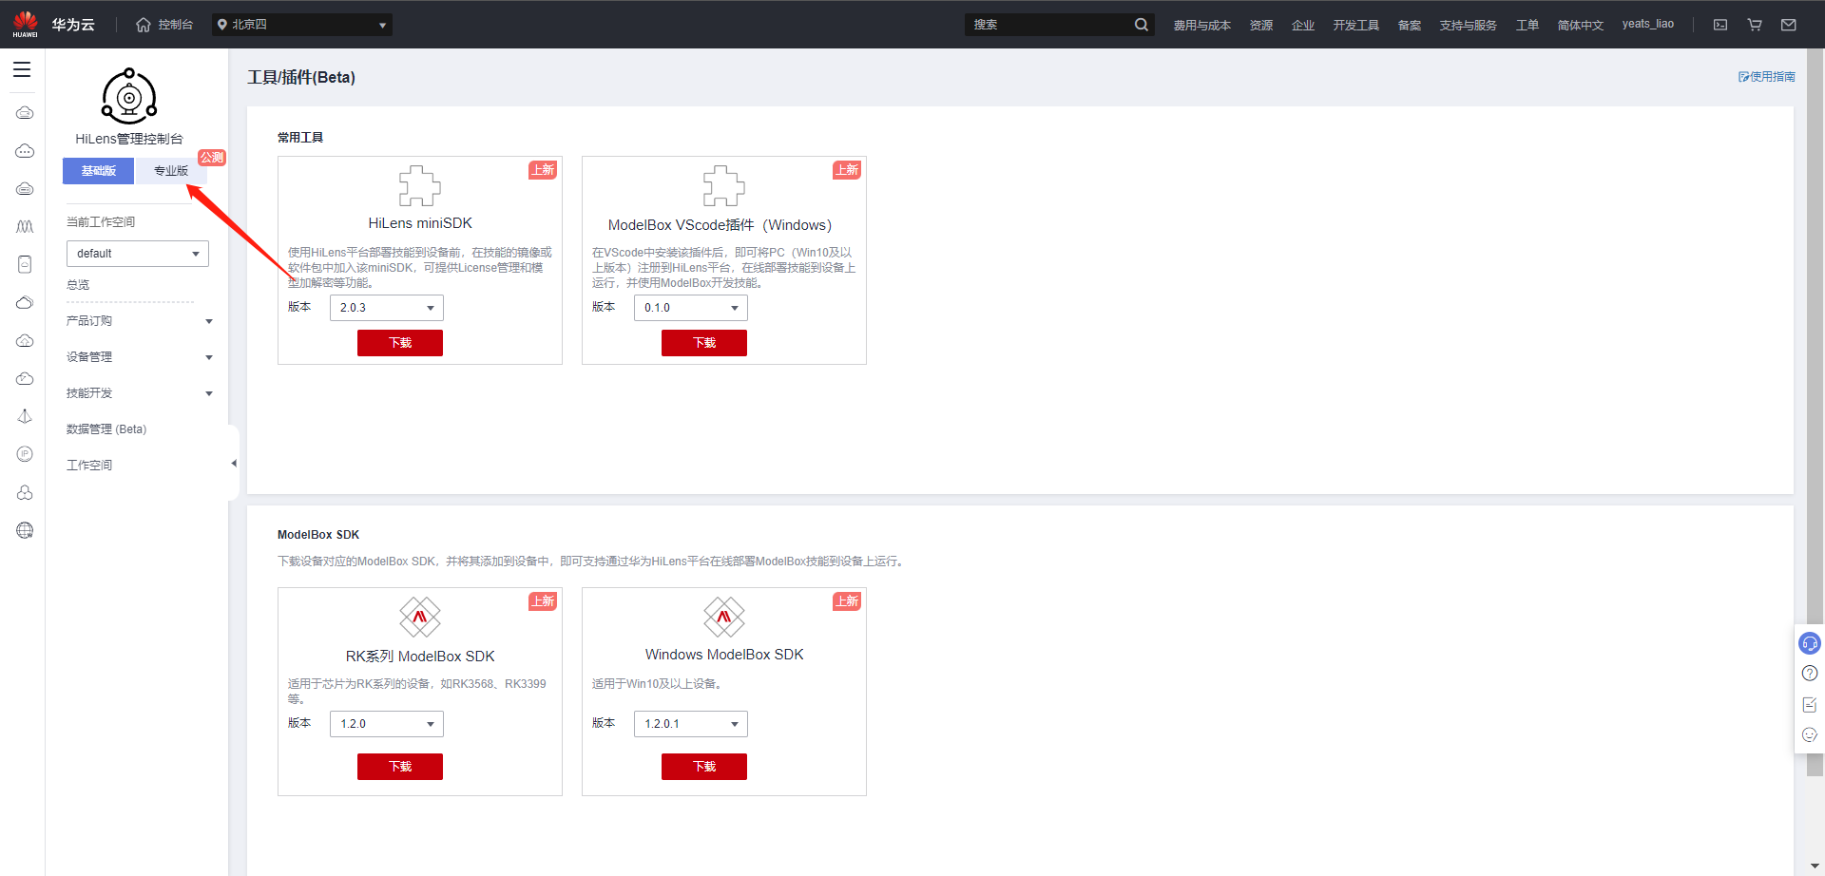Viewport: 1825px width, 876px height.
Task: Click the three-circles cluster icon in left strip
Action: tap(25, 492)
